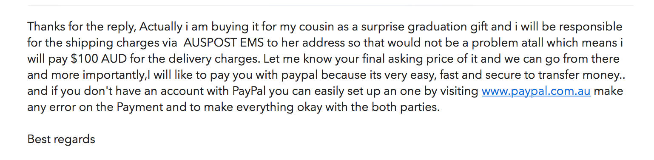654x160 pixels.
Task: Click the capitalized word Payment in last line
Action: [140, 108]
